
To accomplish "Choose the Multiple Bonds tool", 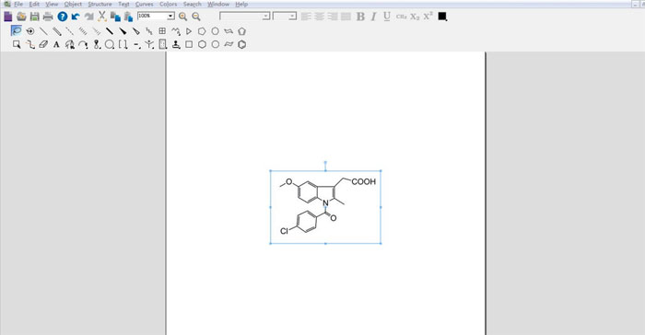I will 57,31.
